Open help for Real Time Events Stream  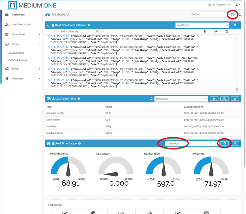(x=89, y=25)
